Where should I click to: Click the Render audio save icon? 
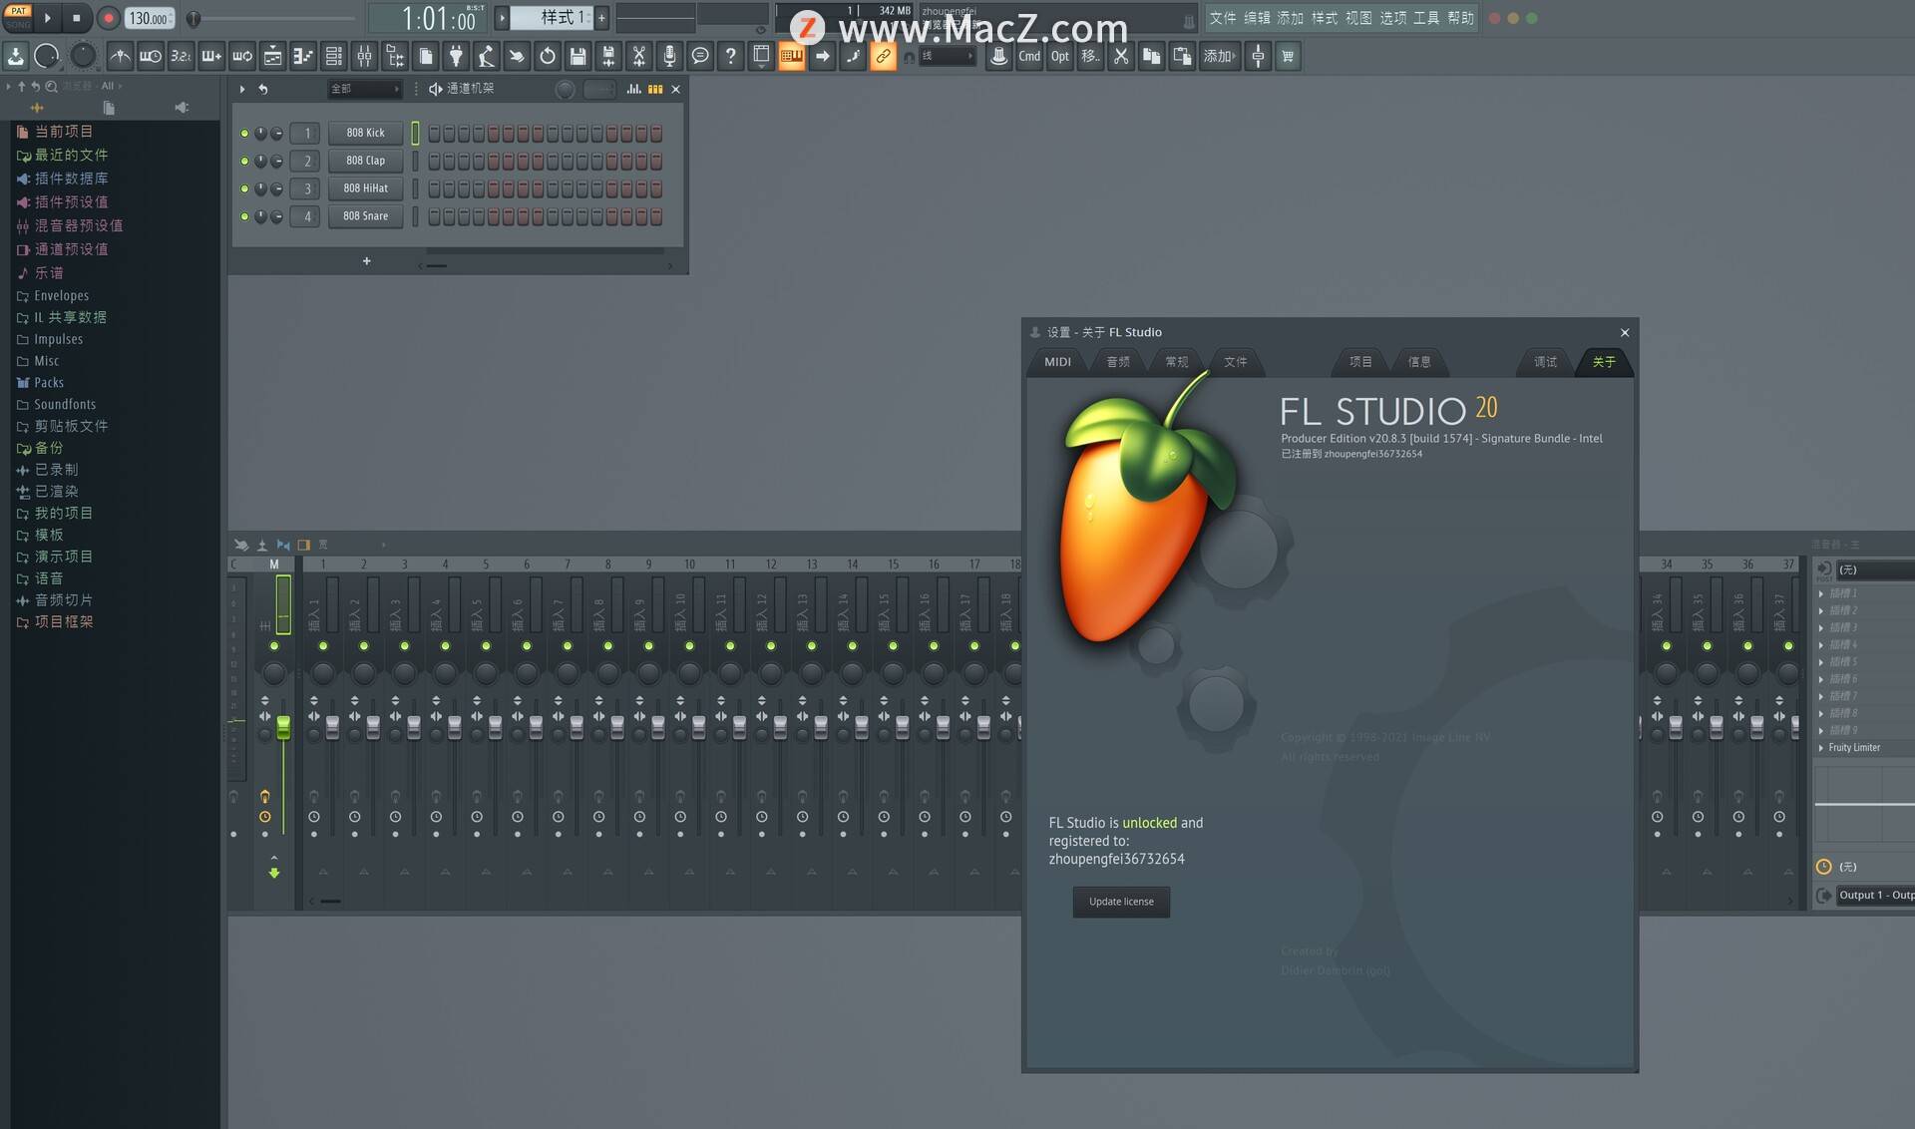[x=608, y=57]
